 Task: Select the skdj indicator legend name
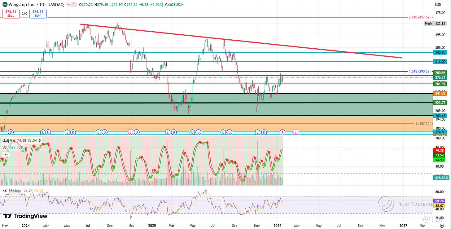point(6,141)
